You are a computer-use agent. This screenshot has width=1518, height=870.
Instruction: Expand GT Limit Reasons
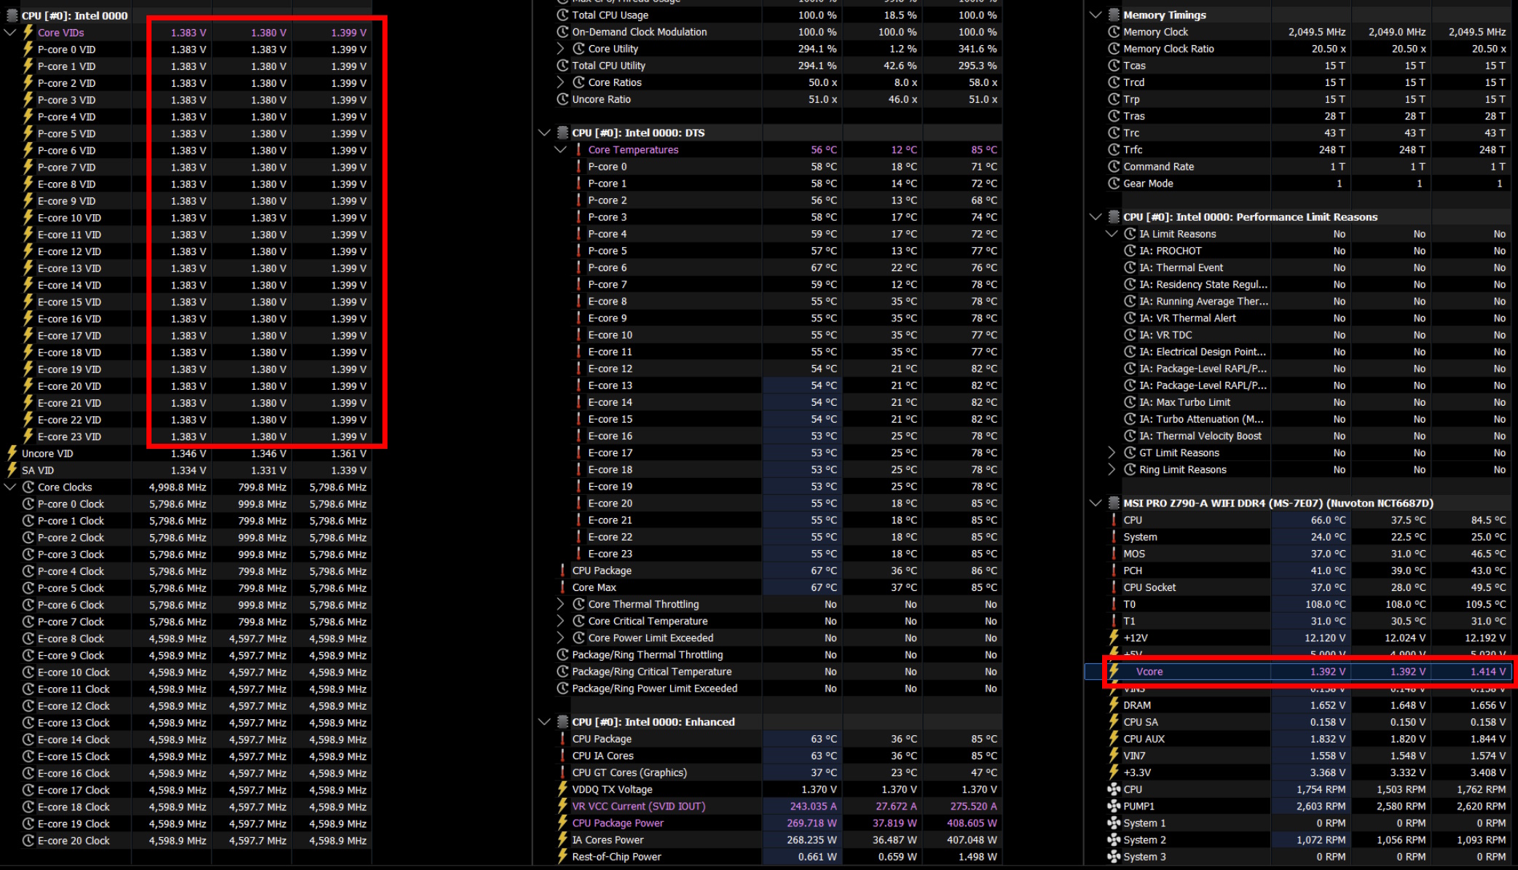pos(1112,452)
